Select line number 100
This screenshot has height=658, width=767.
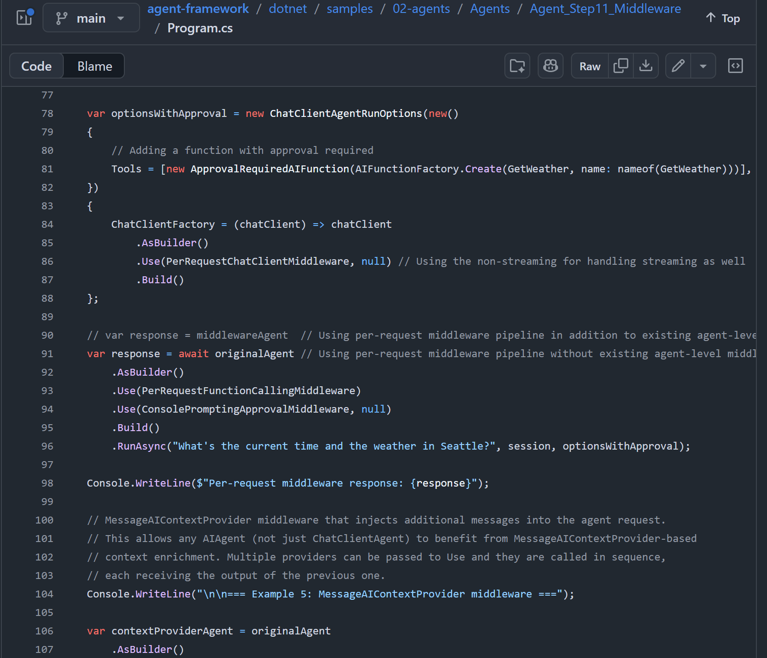point(44,520)
